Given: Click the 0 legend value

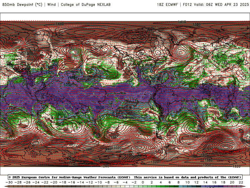Looking at the screenshot, I should pos(143,182).
